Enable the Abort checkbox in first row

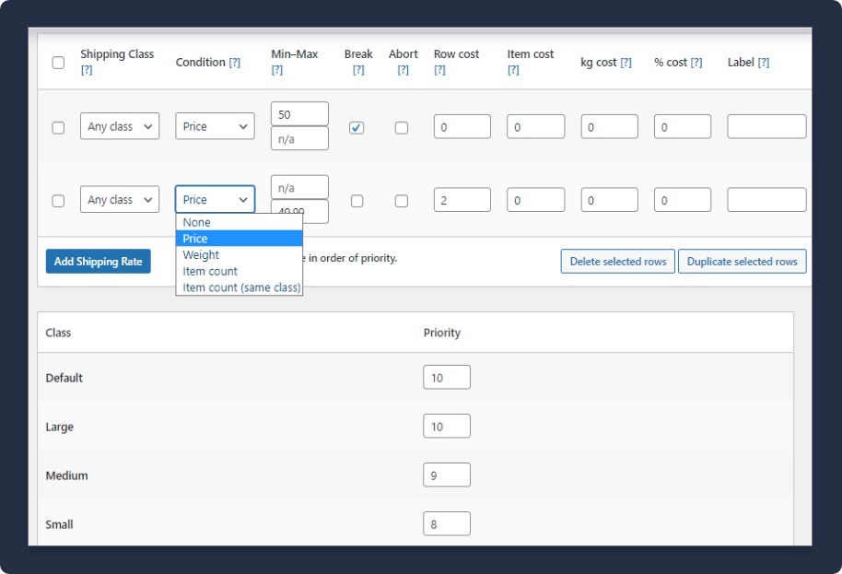coord(402,128)
